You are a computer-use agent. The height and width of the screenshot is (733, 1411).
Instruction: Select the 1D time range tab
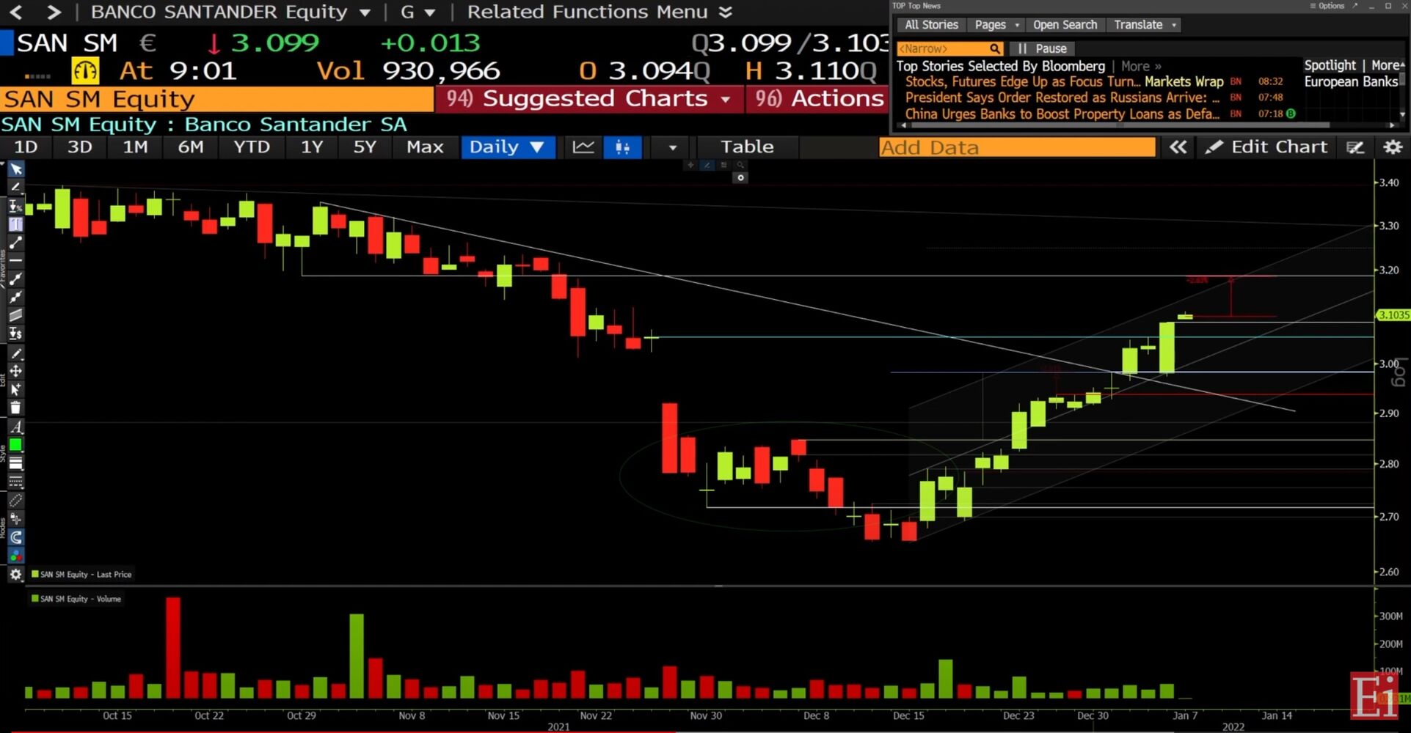[26, 147]
